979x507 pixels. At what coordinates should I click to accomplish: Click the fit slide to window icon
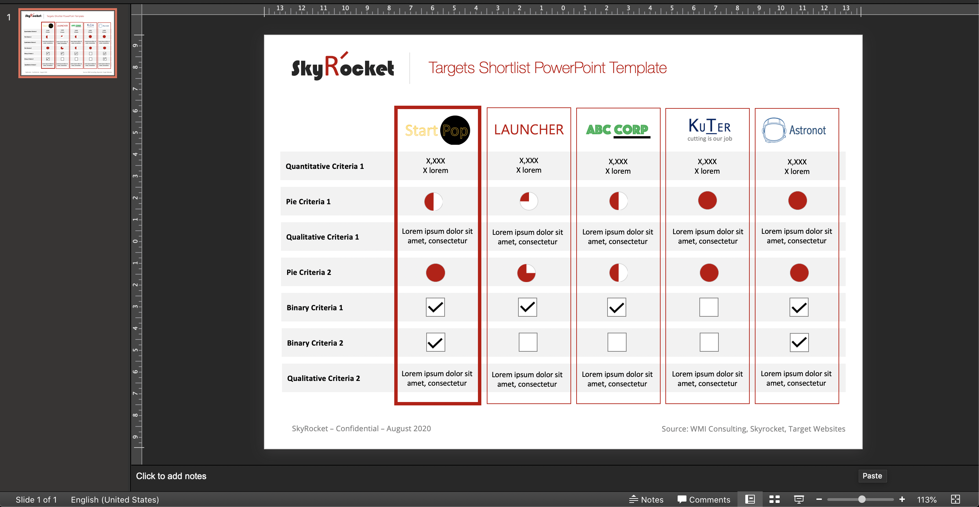955,500
